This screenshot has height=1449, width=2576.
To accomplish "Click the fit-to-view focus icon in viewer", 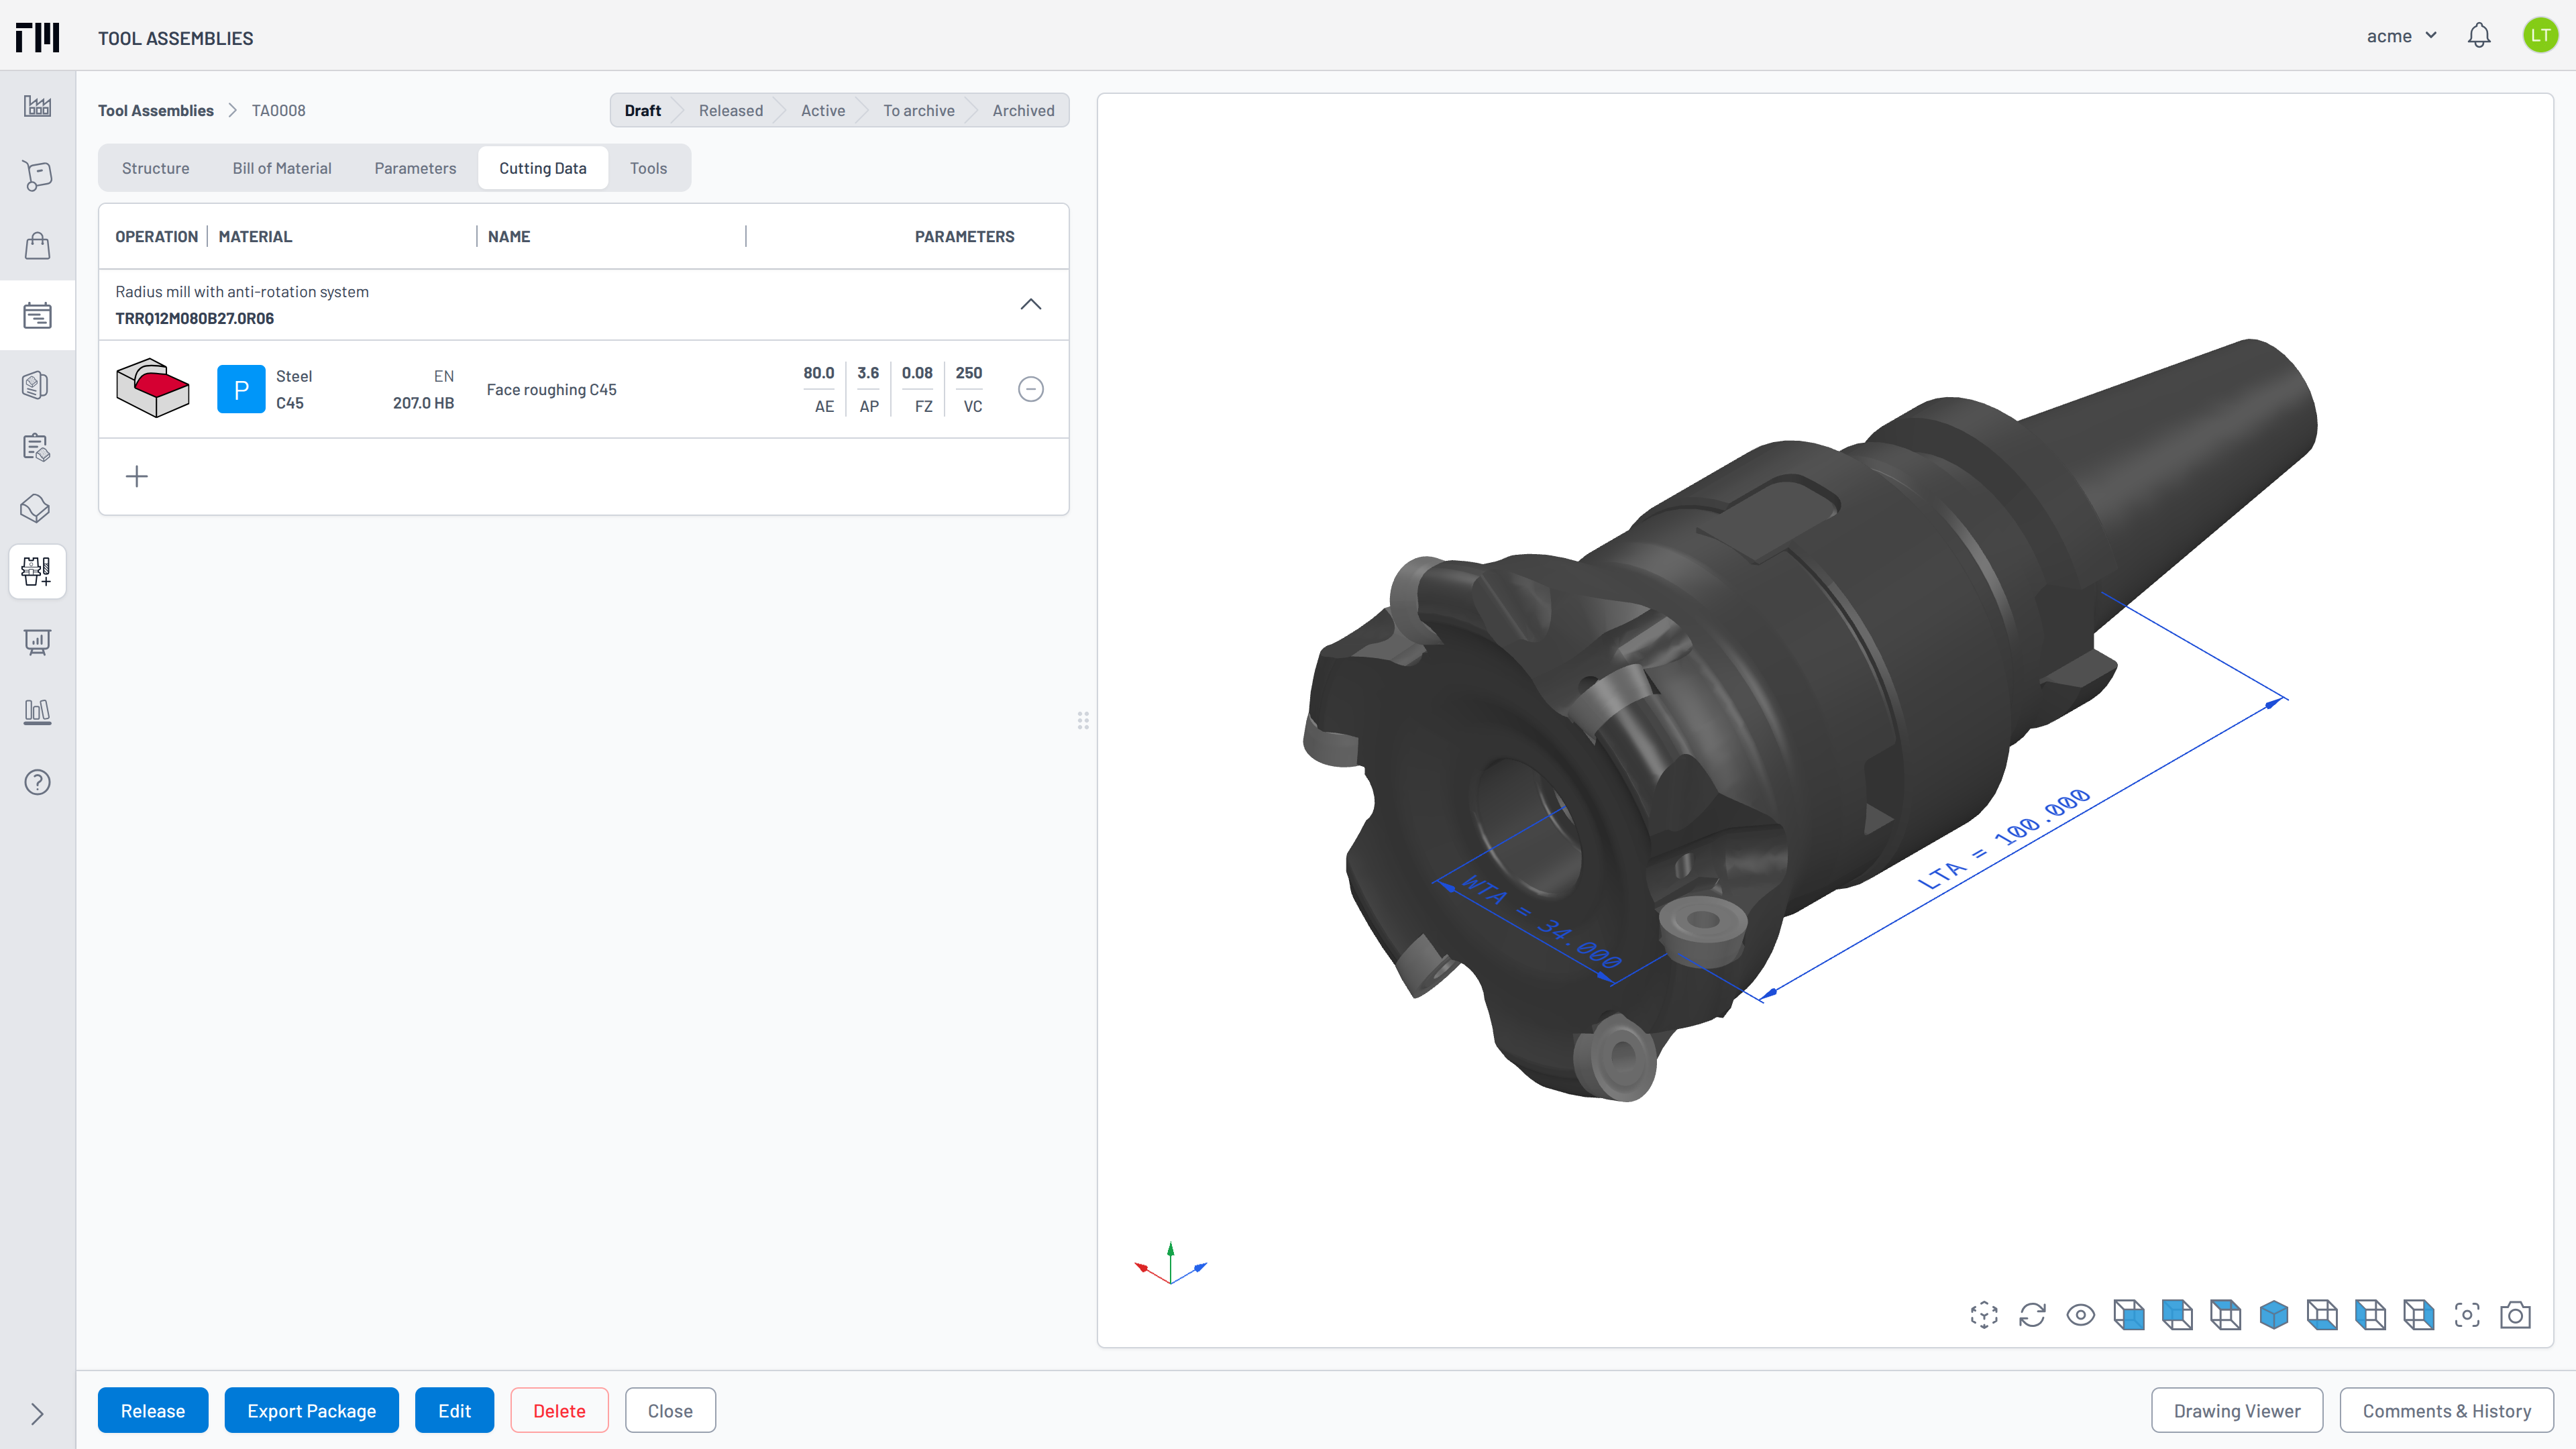I will [2466, 1314].
